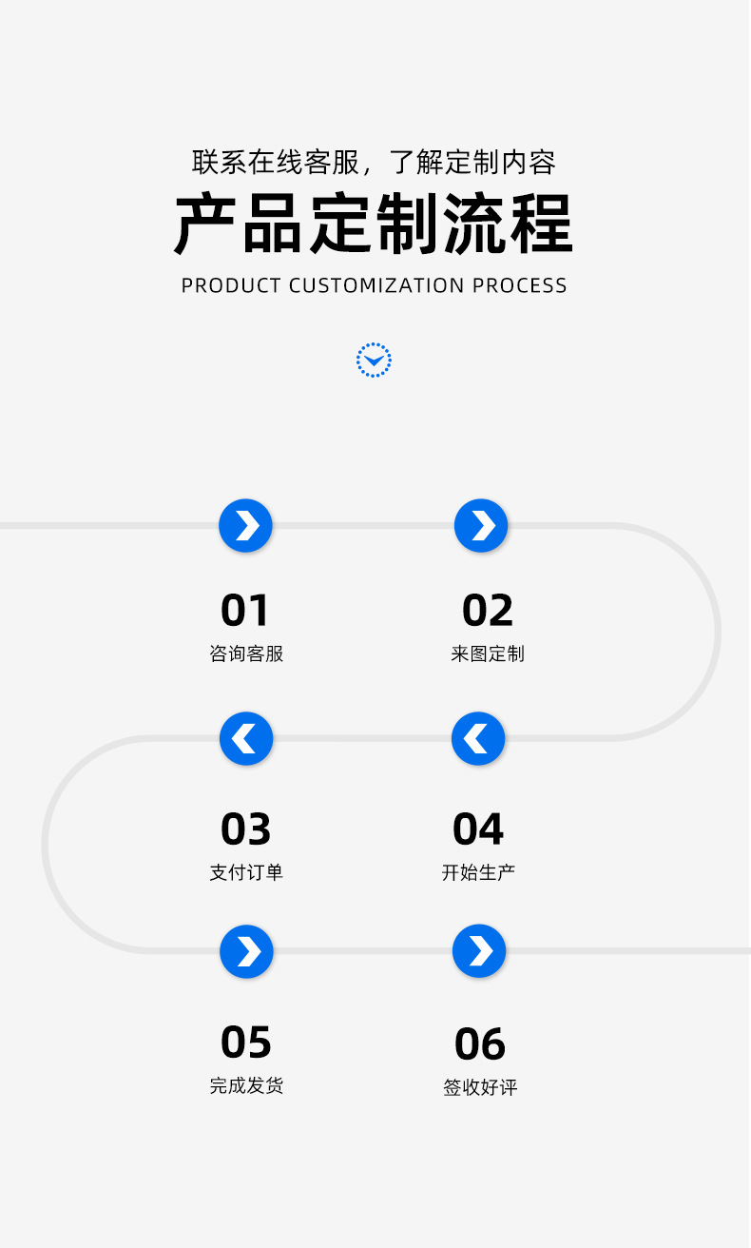
Task: Click the step number 02
Action: (488, 611)
